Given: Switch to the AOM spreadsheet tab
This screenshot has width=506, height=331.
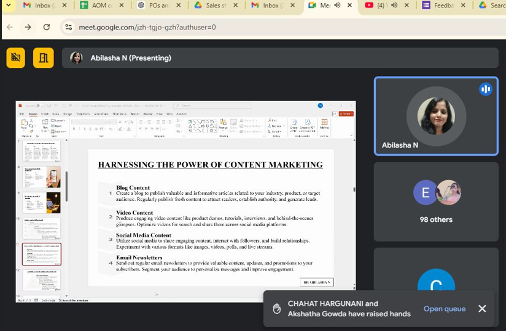Looking at the screenshot, I should 98,6.
